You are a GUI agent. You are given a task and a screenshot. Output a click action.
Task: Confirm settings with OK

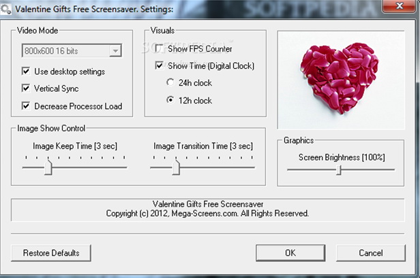click(x=290, y=253)
